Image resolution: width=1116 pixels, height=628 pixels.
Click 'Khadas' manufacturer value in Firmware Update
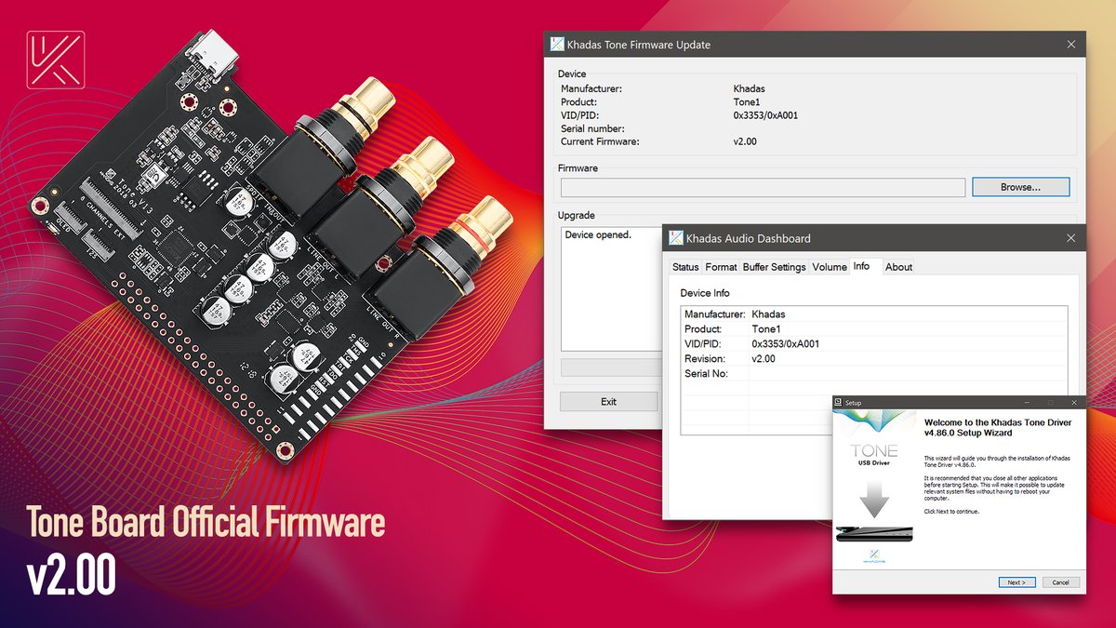pos(749,89)
